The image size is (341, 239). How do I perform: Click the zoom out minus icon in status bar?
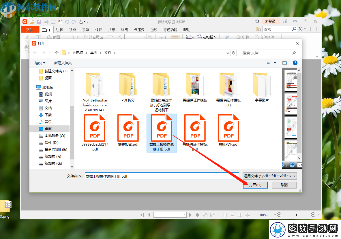279,215
